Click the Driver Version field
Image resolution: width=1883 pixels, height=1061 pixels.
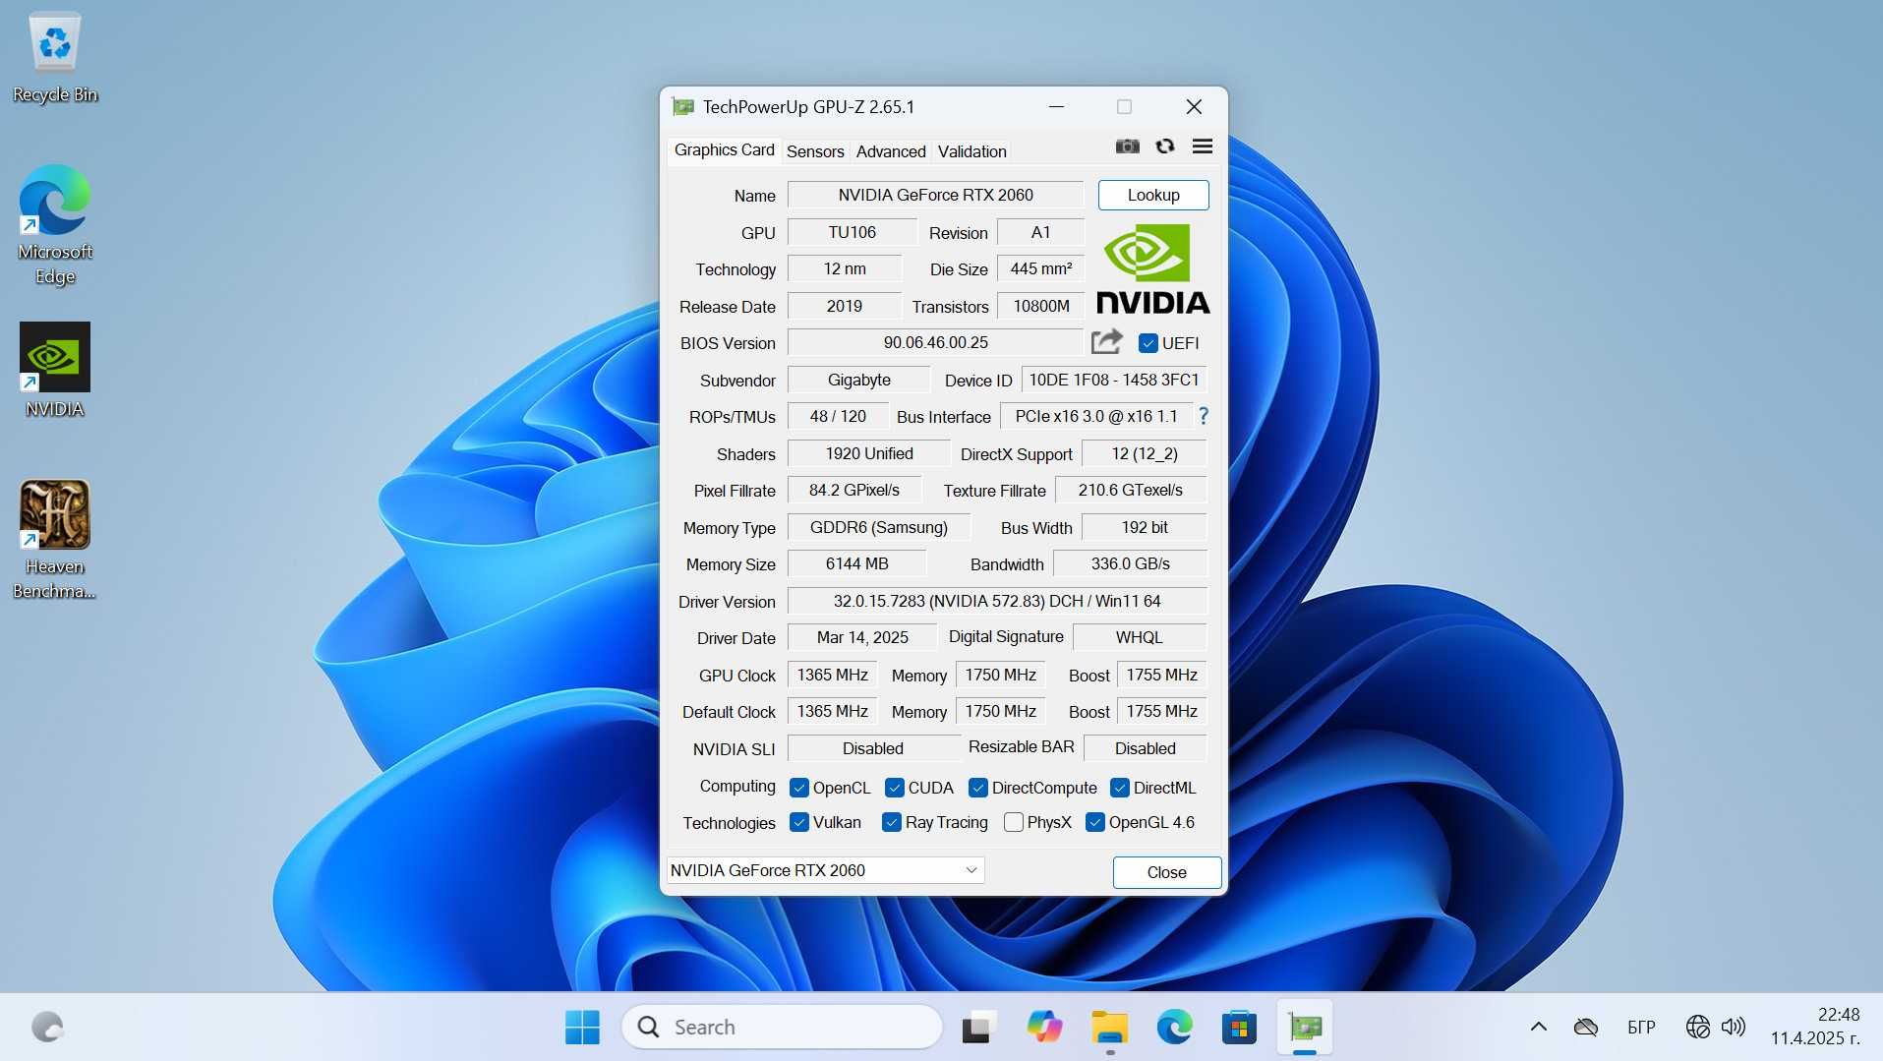997,601
